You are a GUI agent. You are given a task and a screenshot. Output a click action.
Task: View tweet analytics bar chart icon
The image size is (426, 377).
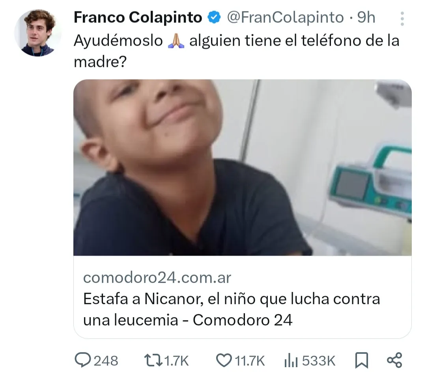tap(291, 361)
